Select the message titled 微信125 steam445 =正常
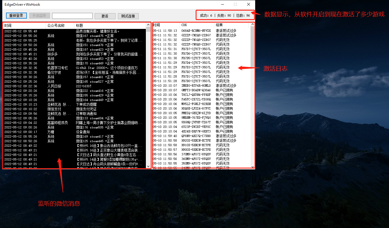 pyautogui.click(x=74, y=141)
